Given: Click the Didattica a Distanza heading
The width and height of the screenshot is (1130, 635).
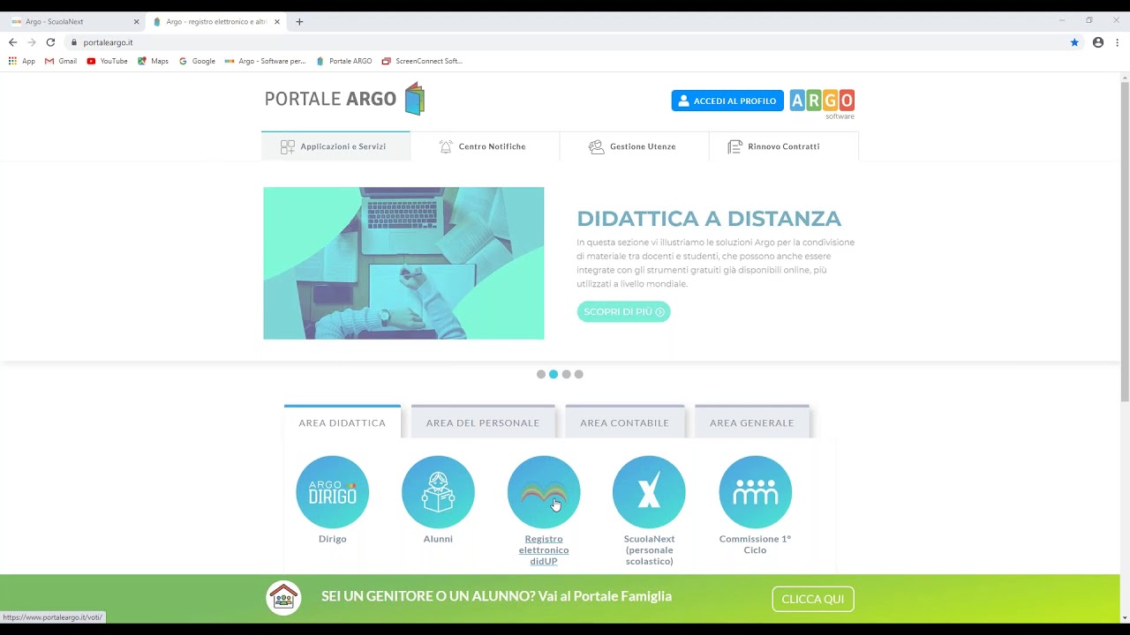Looking at the screenshot, I should [709, 219].
